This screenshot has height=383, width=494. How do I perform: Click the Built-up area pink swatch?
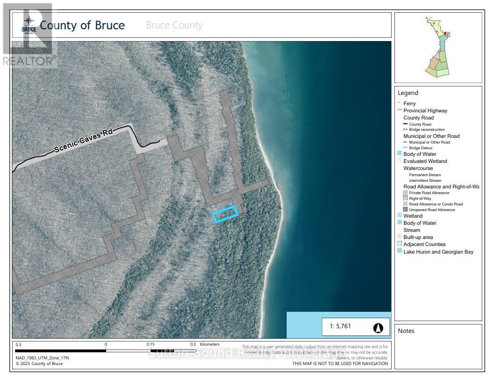coord(399,237)
